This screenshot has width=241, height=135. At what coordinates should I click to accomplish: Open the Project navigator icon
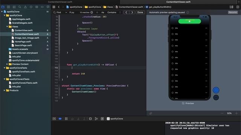click(x=3, y=7)
